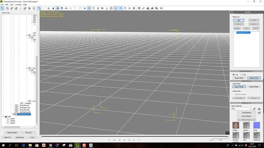Viewport: 264px width, 148px height.
Task: Click the paint bucket icon beside material dropdown
Action: click(x=259, y=109)
